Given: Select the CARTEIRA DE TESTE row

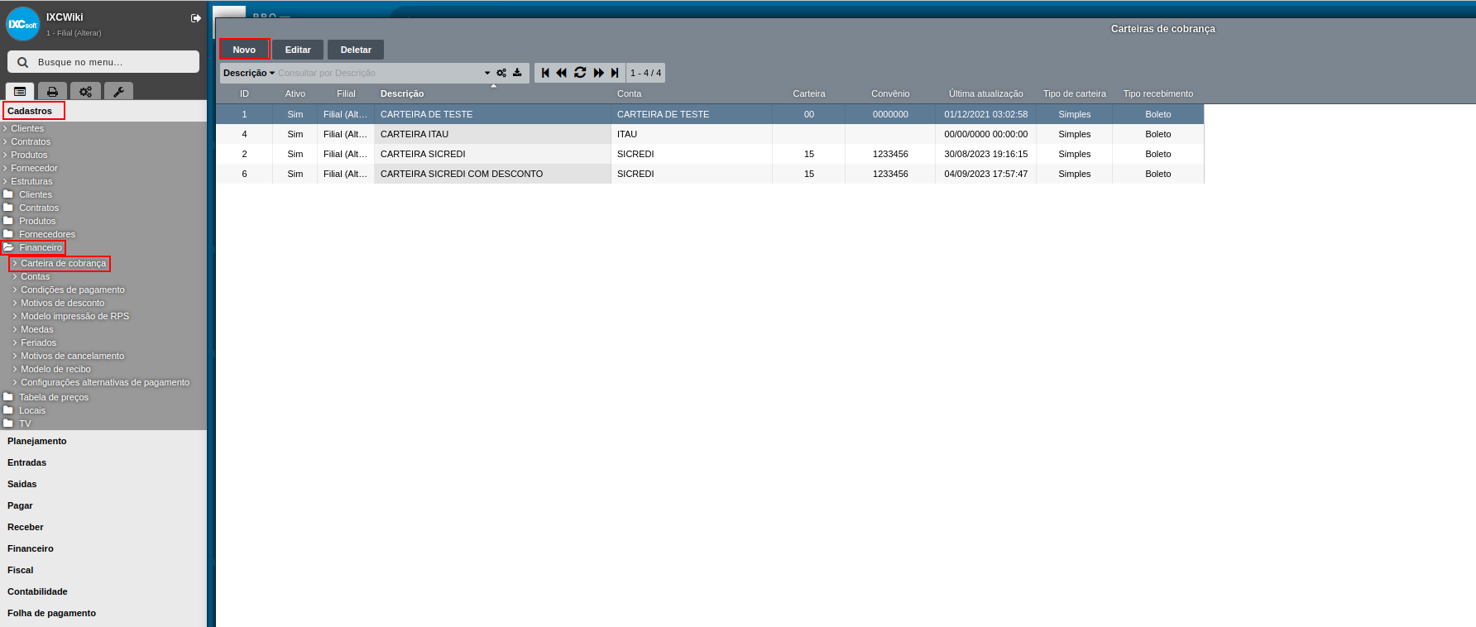Looking at the screenshot, I should pyautogui.click(x=710, y=114).
